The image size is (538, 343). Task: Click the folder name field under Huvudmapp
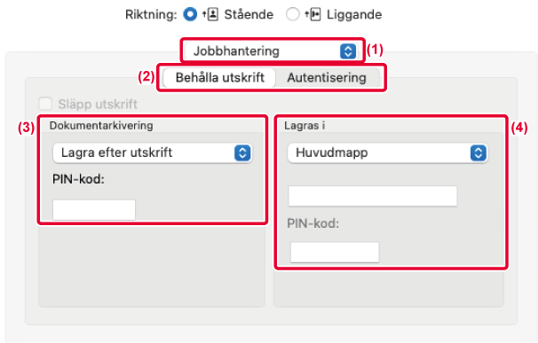coord(373,196)
